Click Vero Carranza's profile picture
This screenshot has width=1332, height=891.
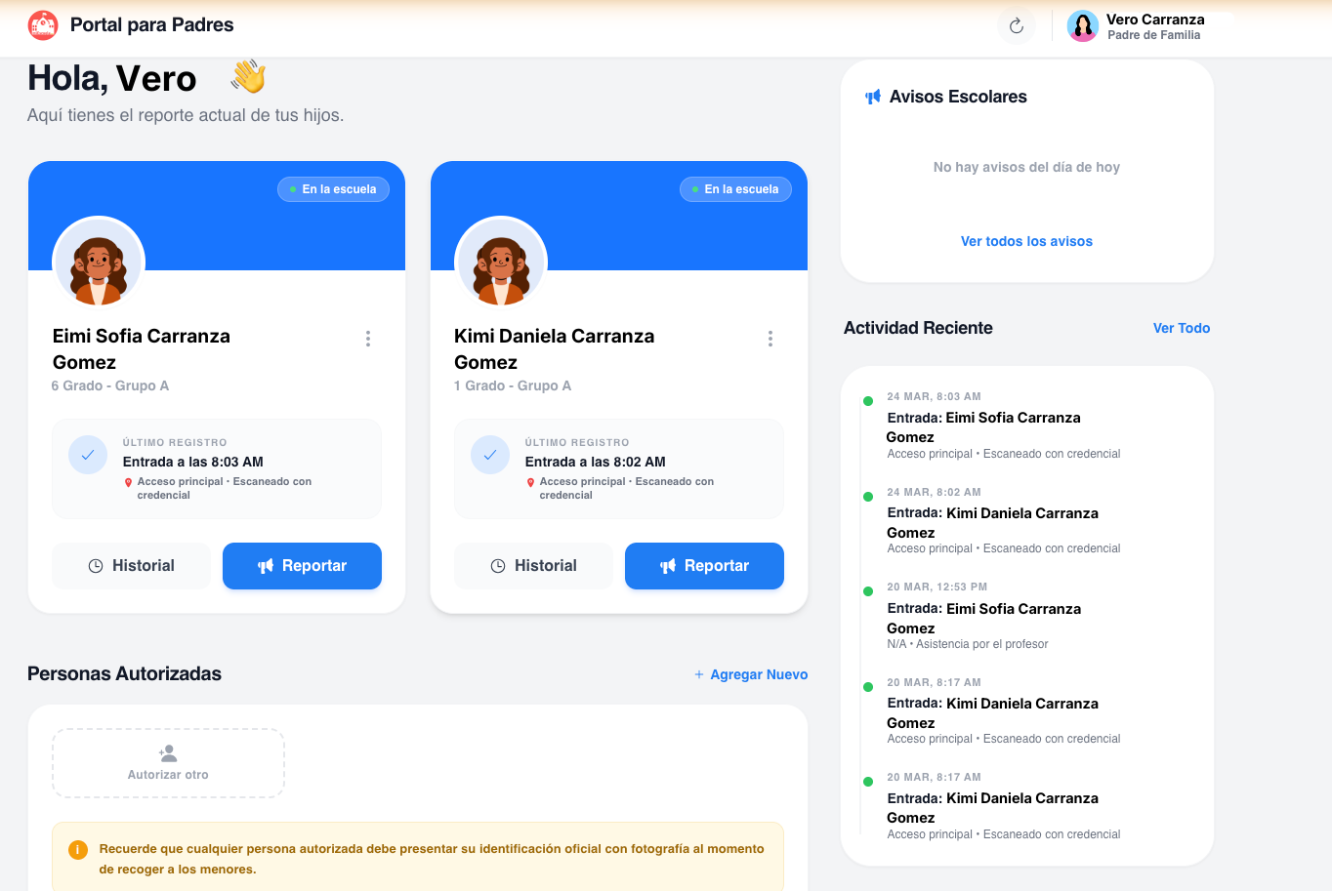(1083, 26)
